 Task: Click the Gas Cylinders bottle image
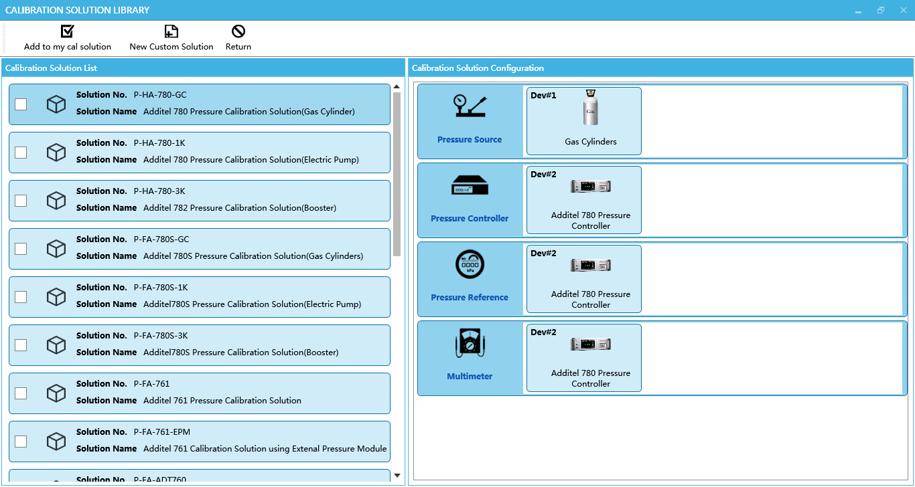tap(591, 108)
